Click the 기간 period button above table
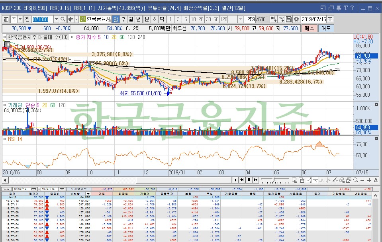The height and width of the screenshot is (242, 382). point(6,189)
